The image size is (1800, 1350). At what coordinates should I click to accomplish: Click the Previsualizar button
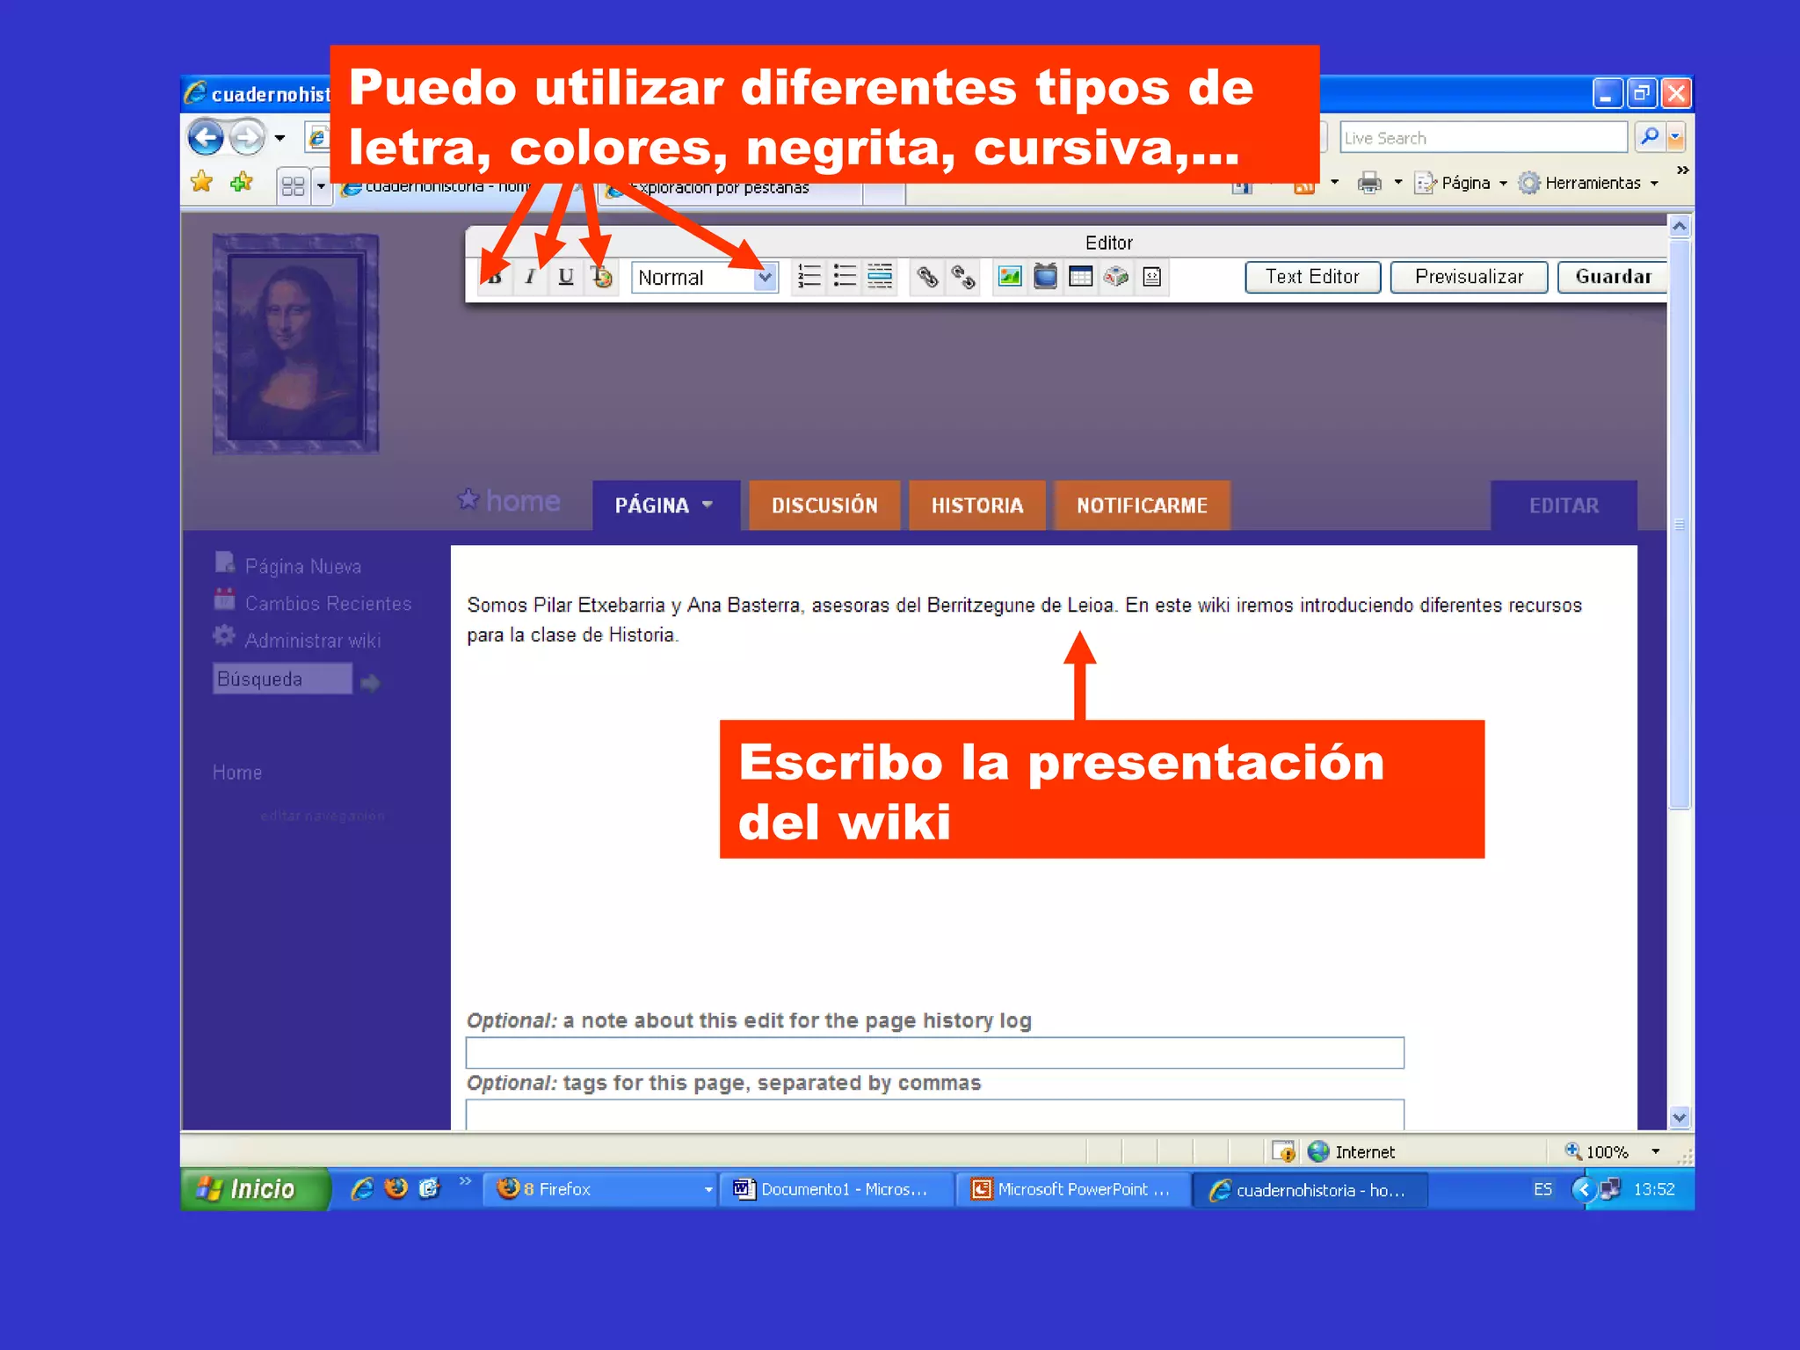tap(1469, 277)
